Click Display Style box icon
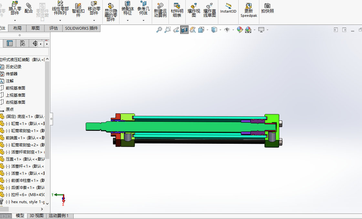This screenshot has height=219, width=362. [x=214, y=30]
